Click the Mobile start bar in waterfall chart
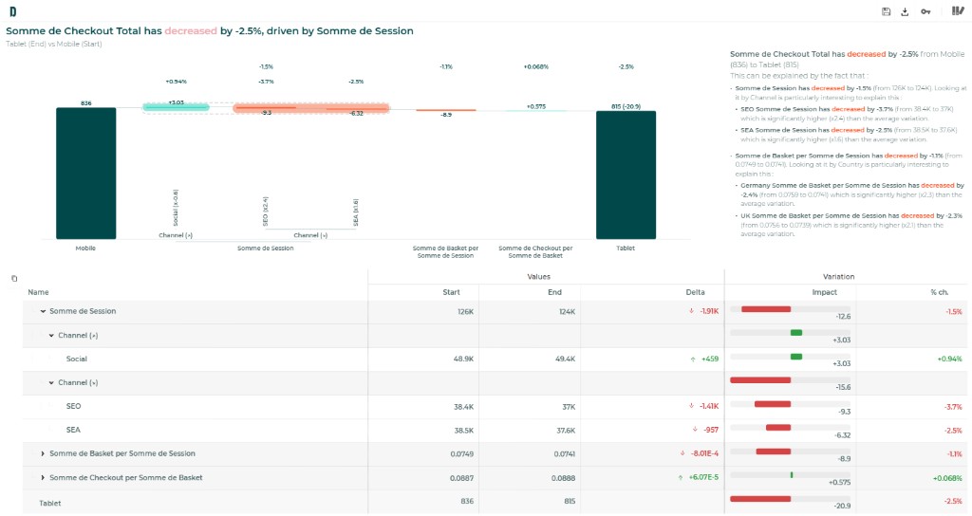 [86, 174]
